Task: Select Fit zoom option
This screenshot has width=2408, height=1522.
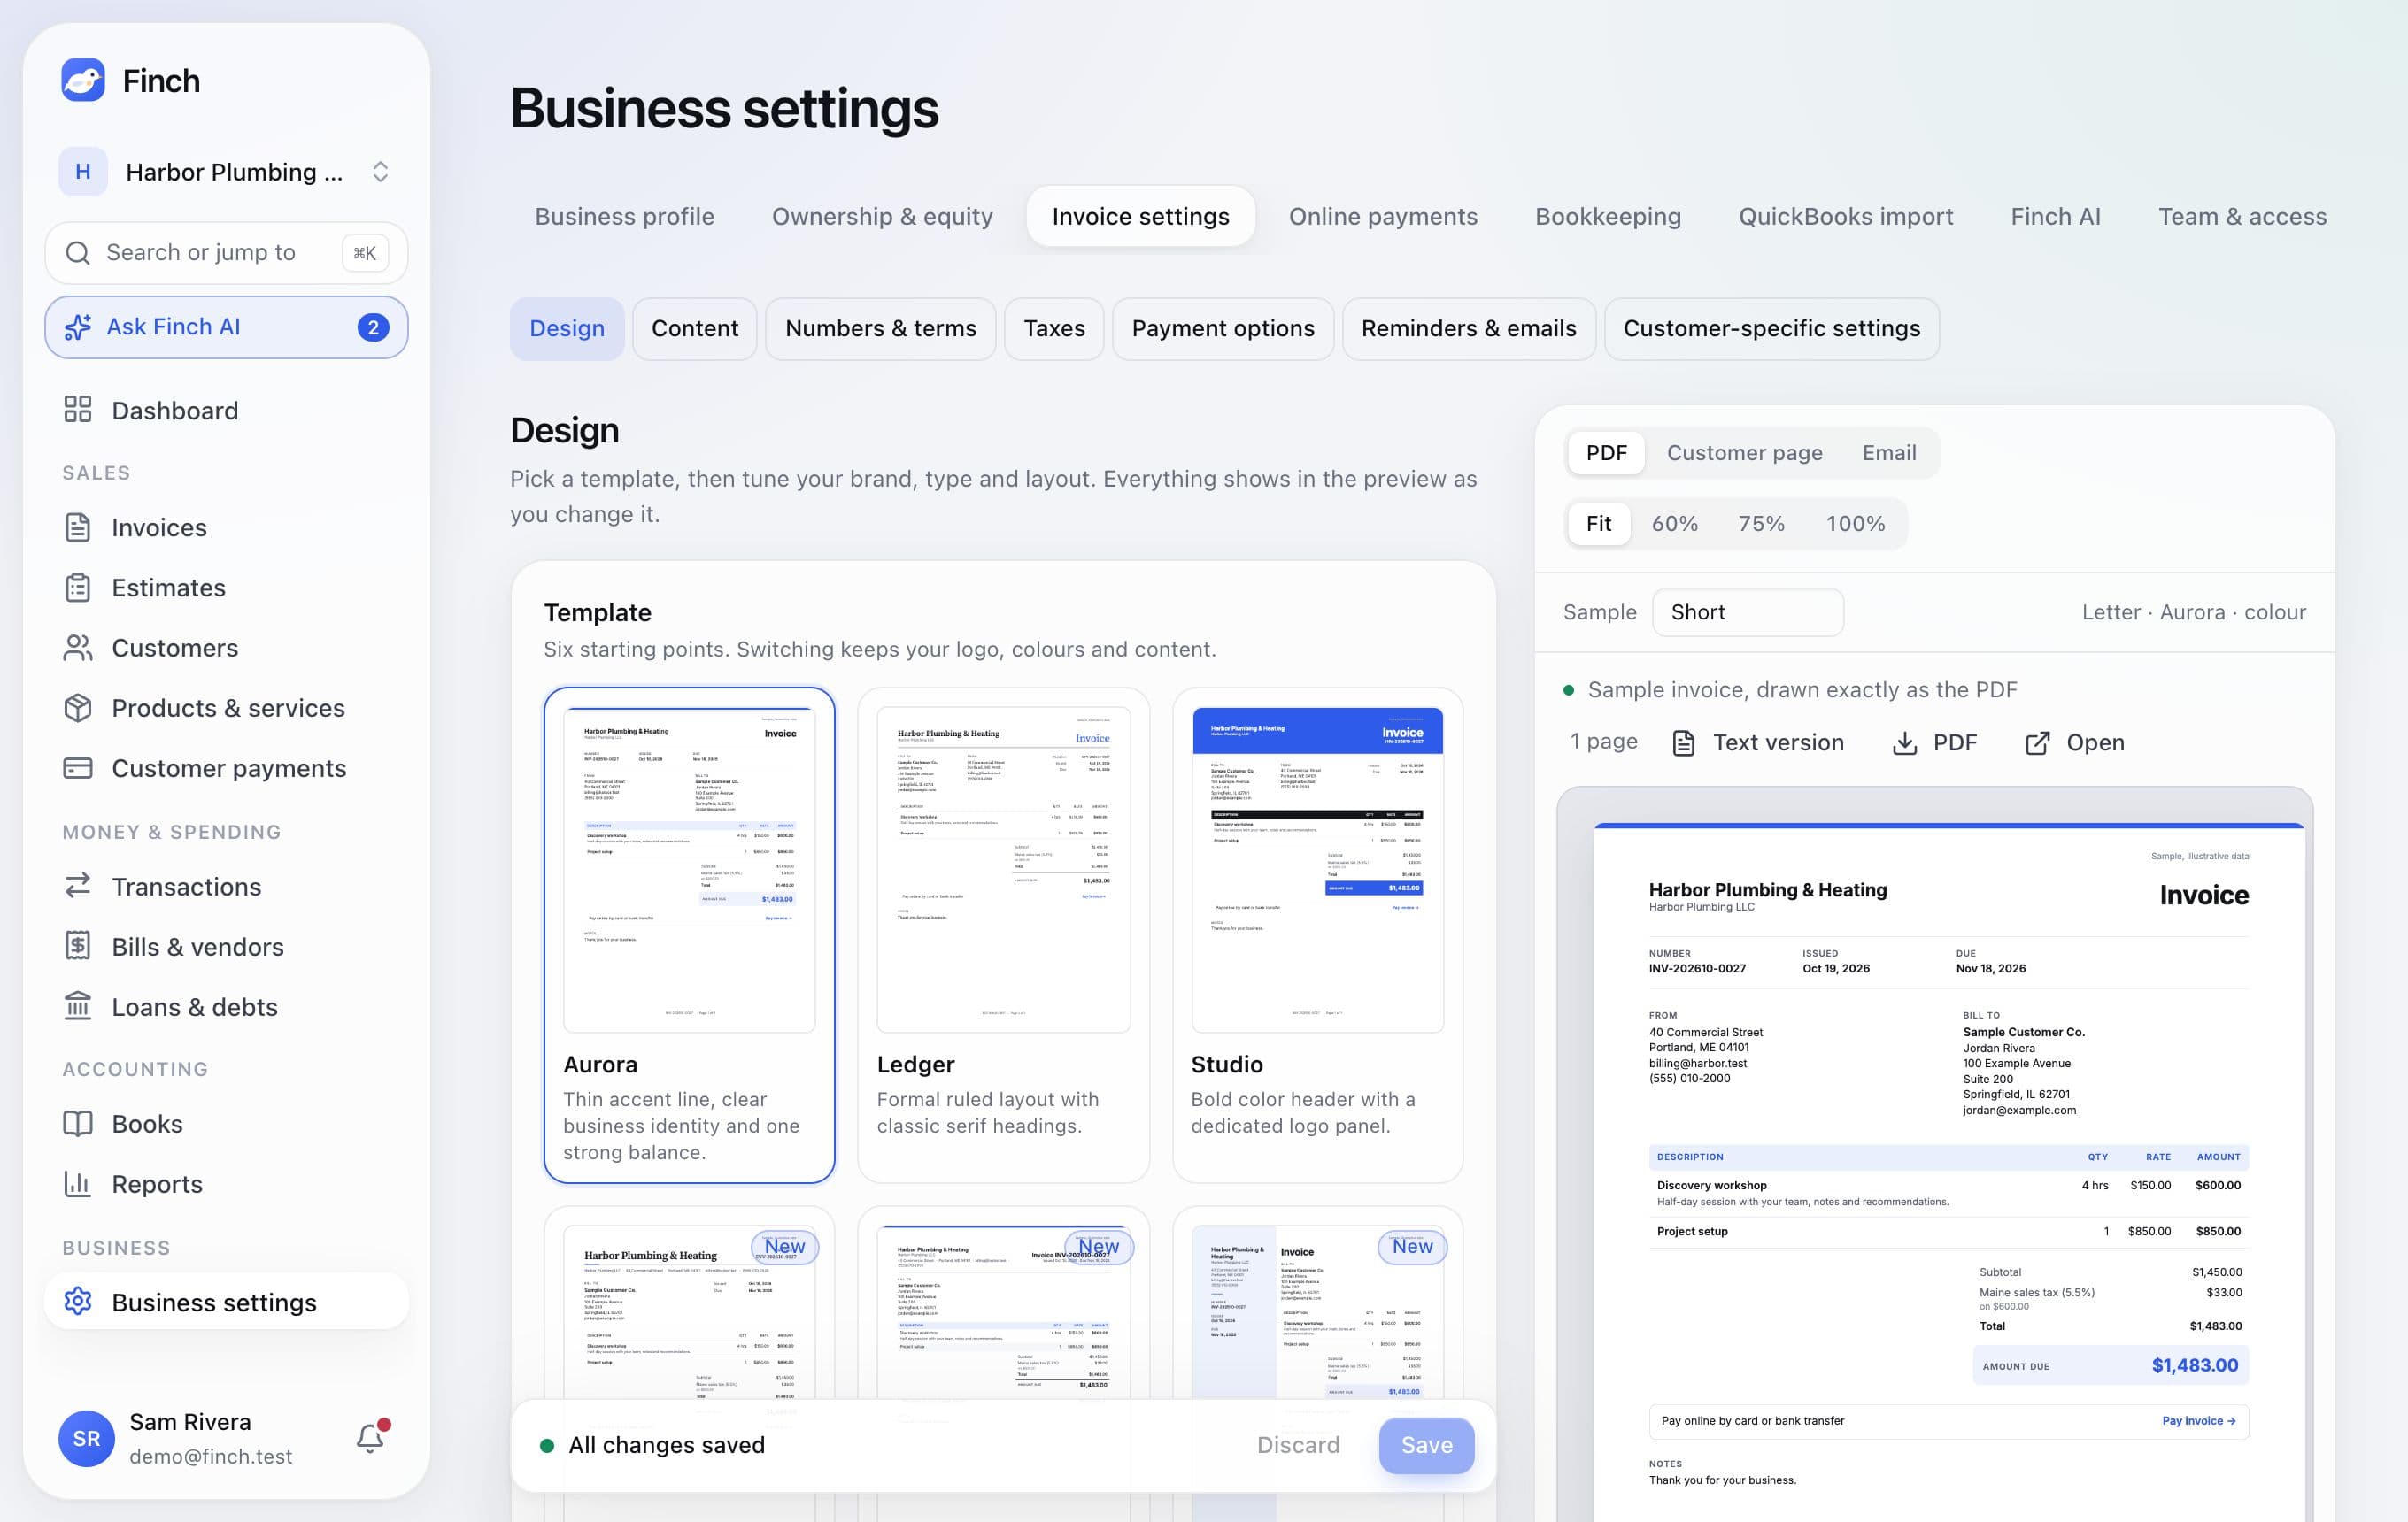Action: click(1598, 524)
